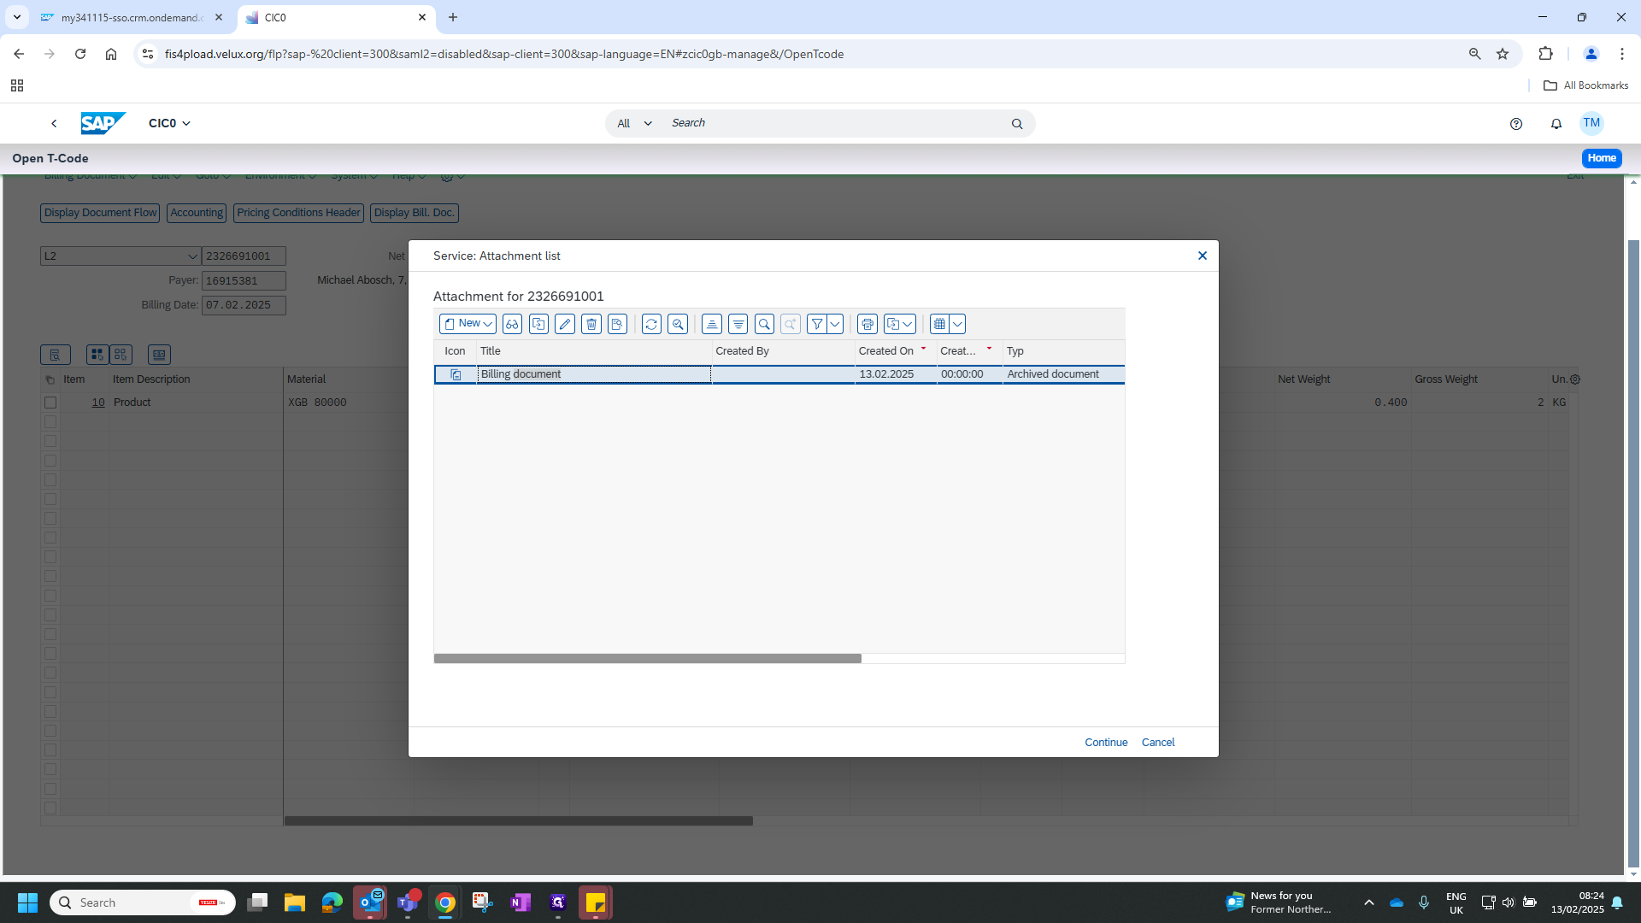Open the Chrome tab list chevron
Viewport: 1641px width, 923px height.
point(16,17)
